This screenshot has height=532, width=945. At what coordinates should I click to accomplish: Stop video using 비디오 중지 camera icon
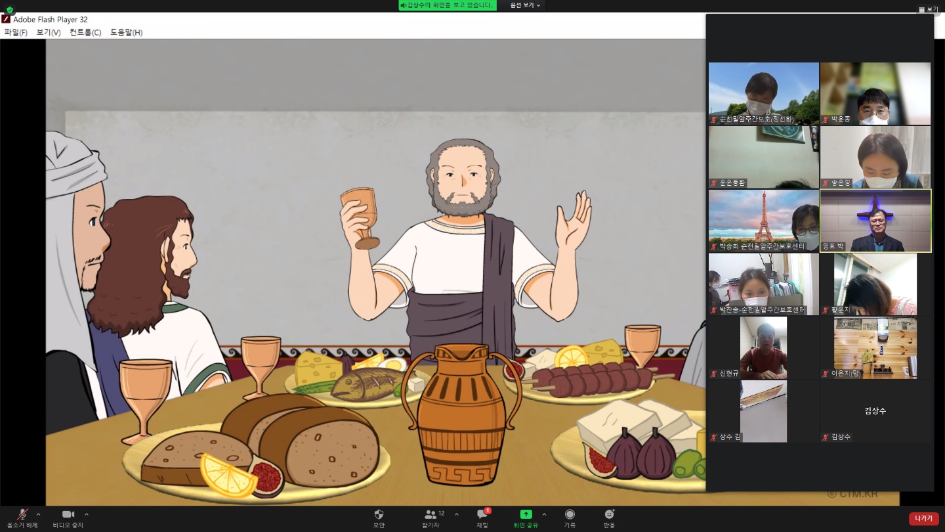coord(68,514)
